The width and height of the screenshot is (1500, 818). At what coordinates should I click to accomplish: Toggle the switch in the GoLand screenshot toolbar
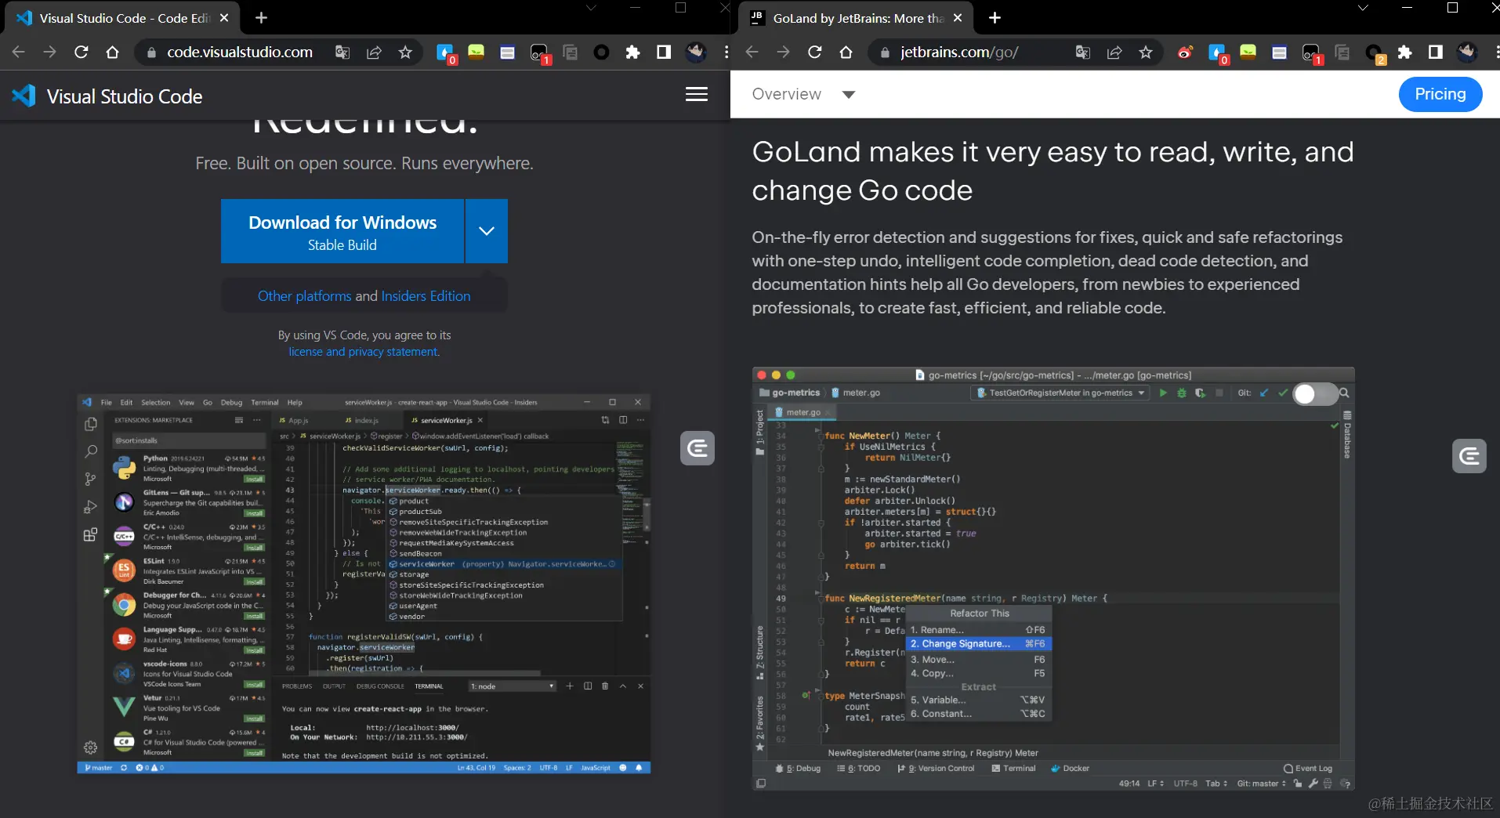pyautogui.click(x=1313, y=393)
